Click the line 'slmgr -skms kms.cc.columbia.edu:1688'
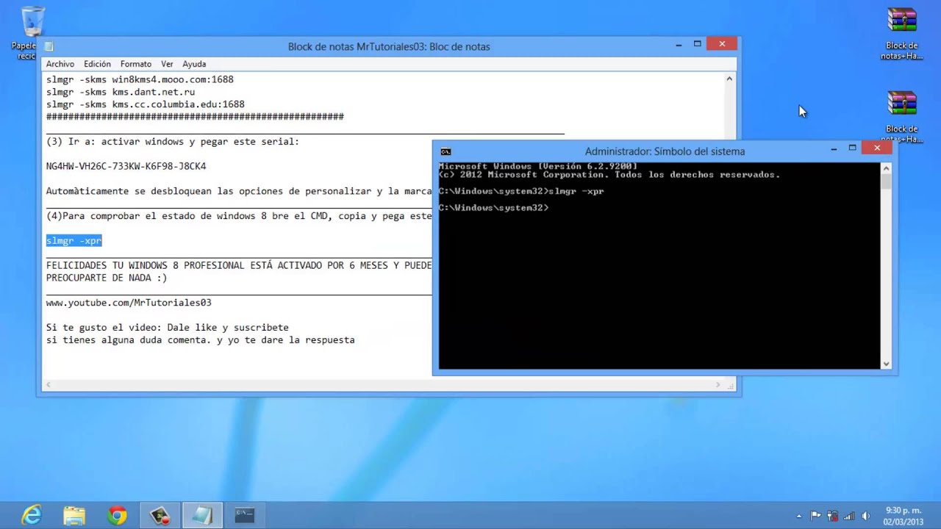The height and width of the screenshot is (529, 941). [x=146, y=104]
